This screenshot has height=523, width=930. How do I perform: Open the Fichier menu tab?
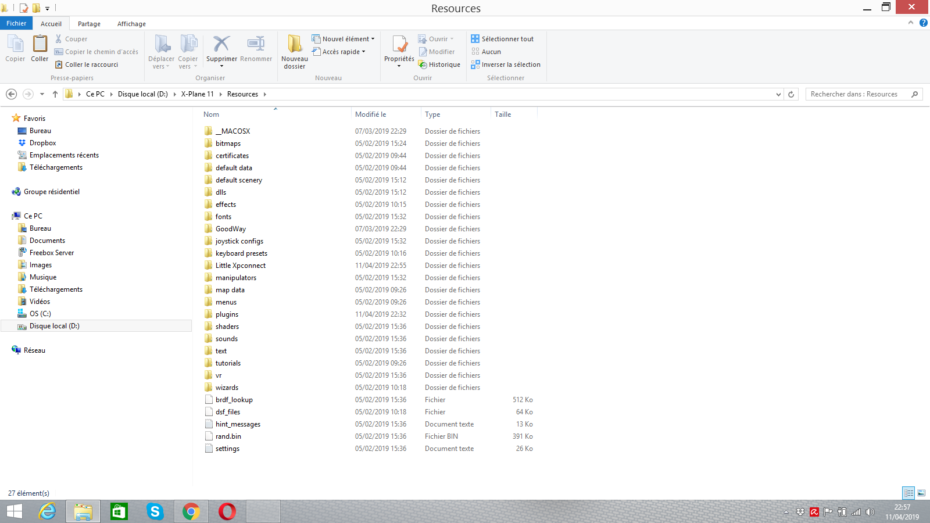tap(16, 23)
